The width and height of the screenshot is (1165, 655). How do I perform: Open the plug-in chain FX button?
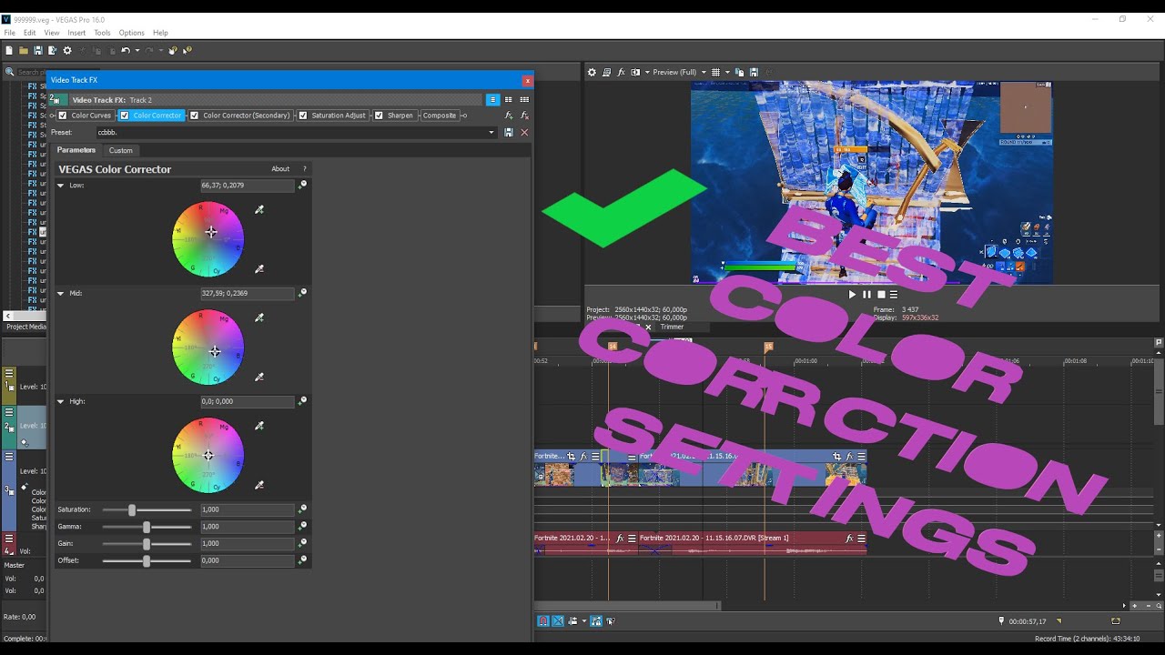point(509,116)
